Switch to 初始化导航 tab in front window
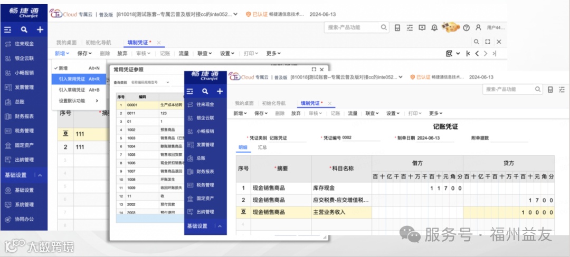570x257 pixels. (274, 103)
